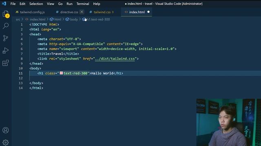Click the h1.text-red-300 breadcrumb
This screenshot has width=261, height=146.
(96, 19)
